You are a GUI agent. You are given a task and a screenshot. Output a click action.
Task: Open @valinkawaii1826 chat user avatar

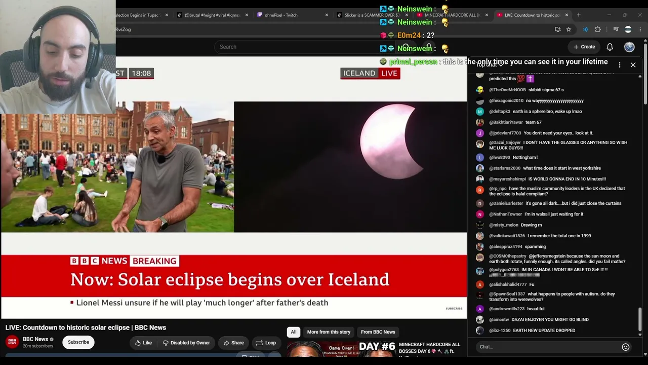point(480,236)
